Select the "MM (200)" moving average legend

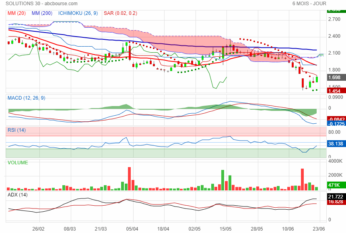pos(42,13)
